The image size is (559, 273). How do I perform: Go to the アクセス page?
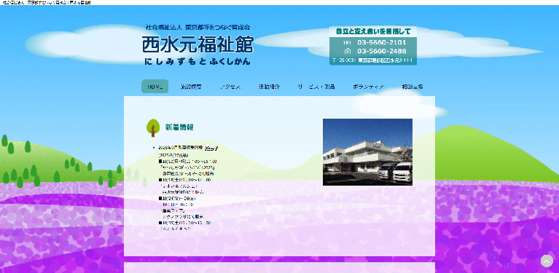pos(230,87)
